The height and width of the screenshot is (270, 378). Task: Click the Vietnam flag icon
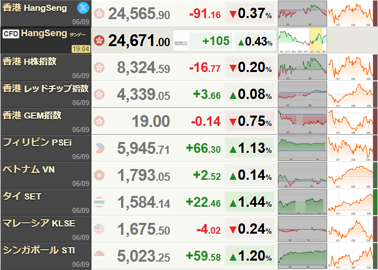99,175
